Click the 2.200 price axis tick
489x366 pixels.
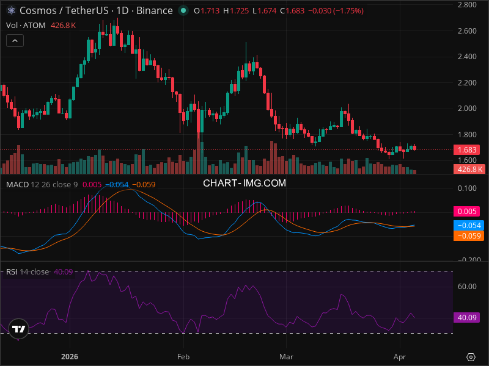pyautogui.click(x=467, y=83)
